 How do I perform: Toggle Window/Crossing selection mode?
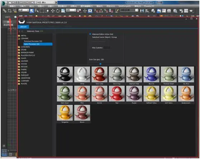click(47, 11)
